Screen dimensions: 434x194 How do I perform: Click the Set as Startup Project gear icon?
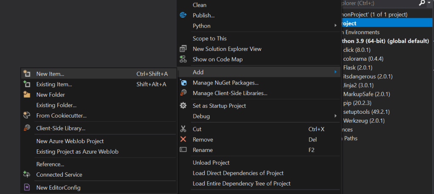183,106
